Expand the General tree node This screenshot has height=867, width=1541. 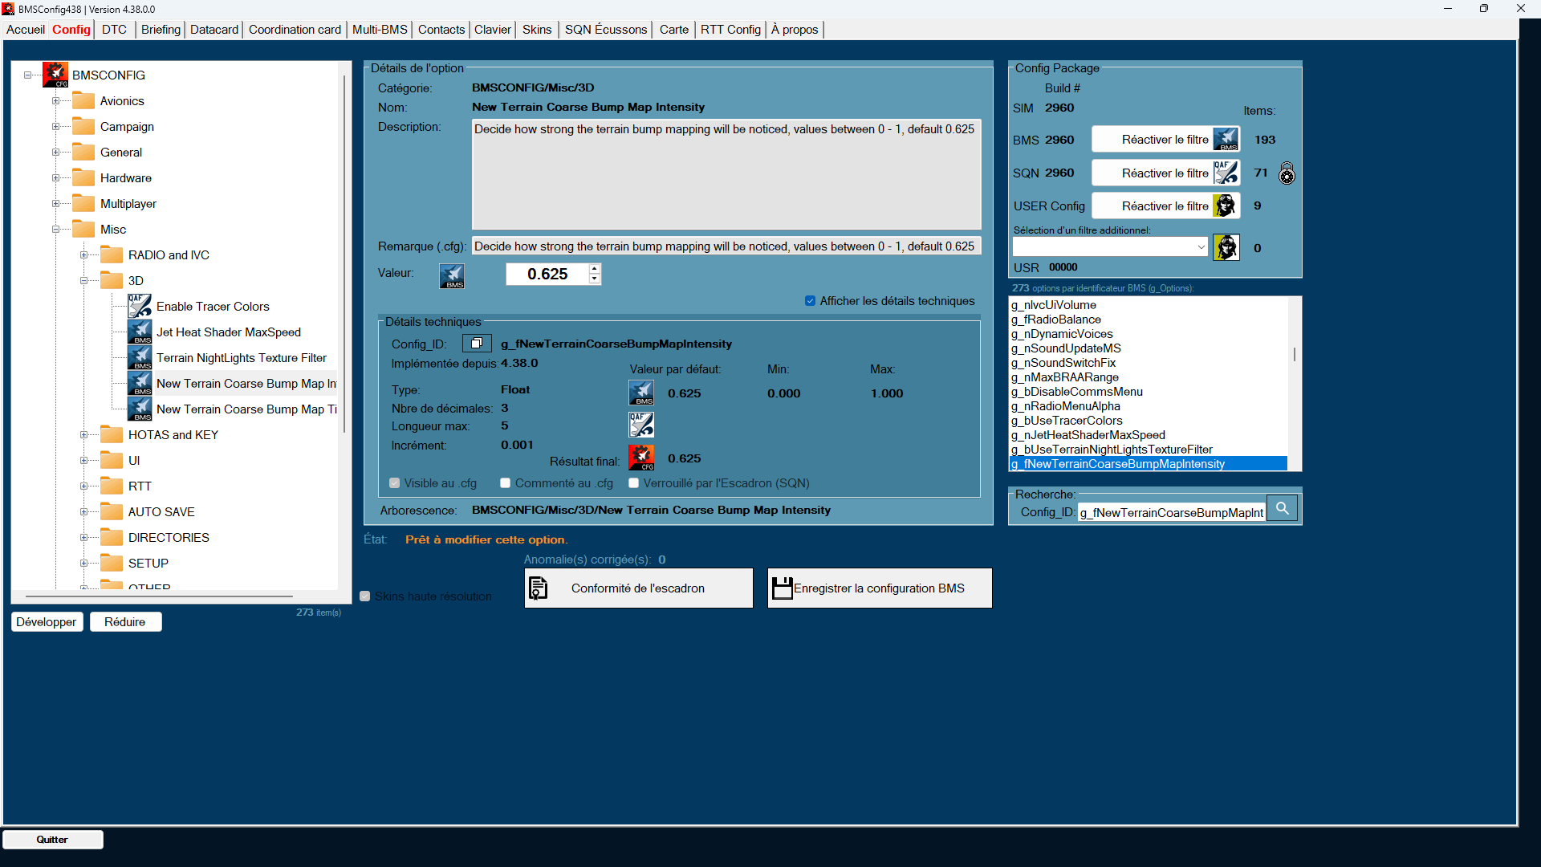pos(55,153)
